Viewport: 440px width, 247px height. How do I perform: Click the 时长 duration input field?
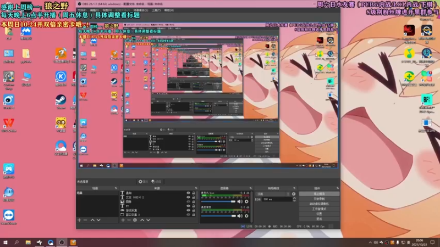point(277,199)
